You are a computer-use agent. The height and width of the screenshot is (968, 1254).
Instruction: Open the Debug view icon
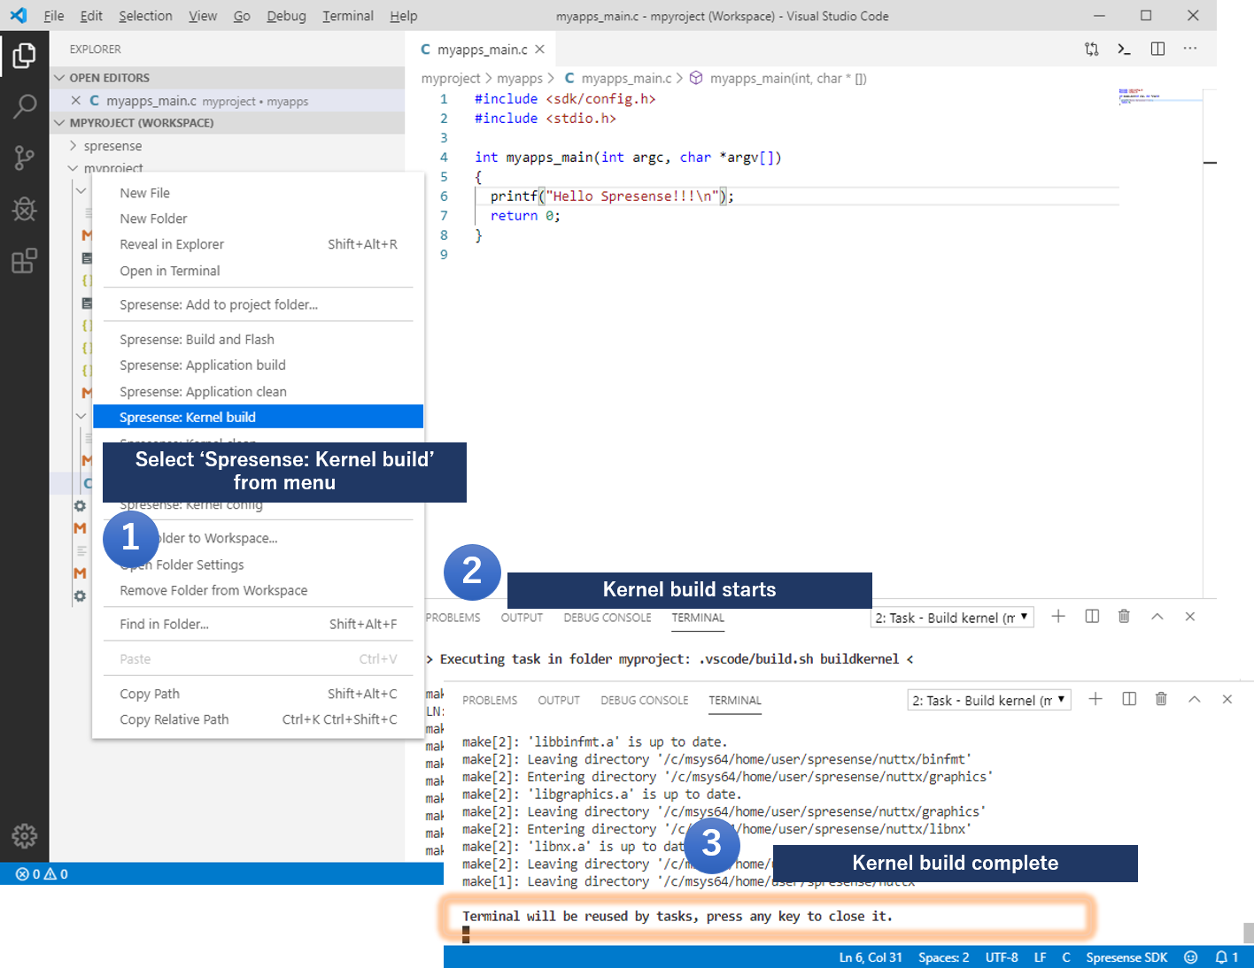(x=24, y=210)
